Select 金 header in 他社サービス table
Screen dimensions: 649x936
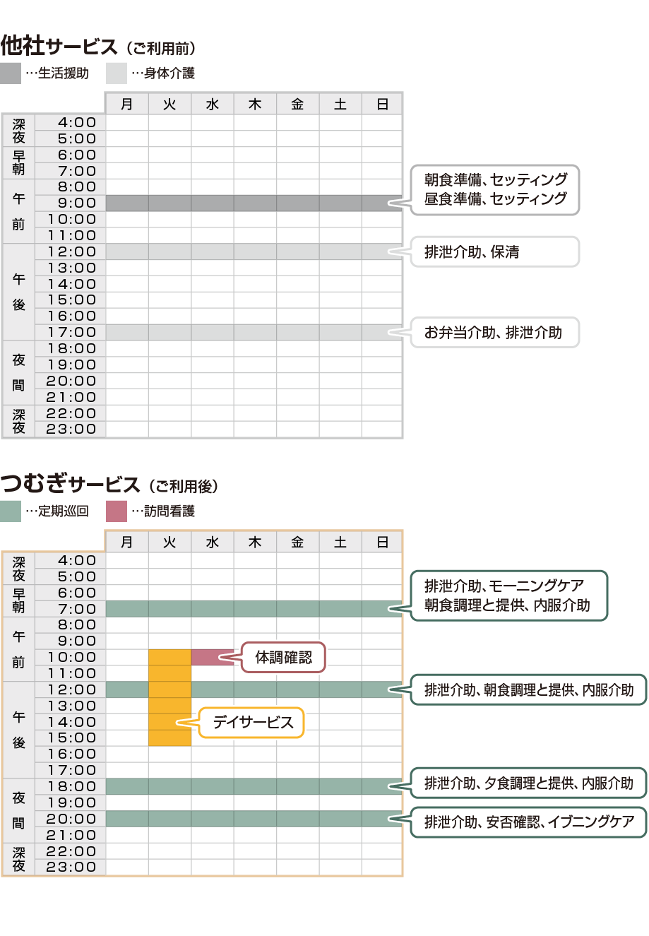coord(298,104)
